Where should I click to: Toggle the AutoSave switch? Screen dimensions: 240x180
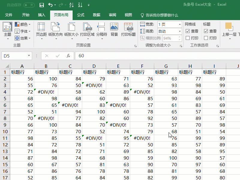[29, 5]
